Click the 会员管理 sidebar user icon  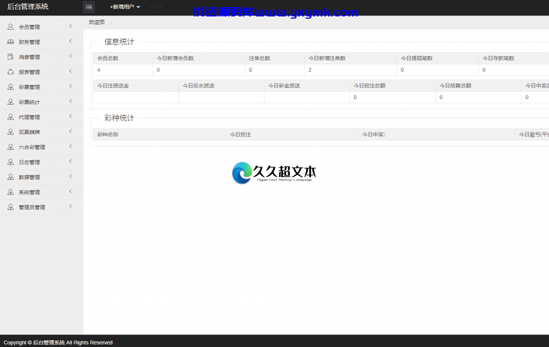(x=10, y=26)
